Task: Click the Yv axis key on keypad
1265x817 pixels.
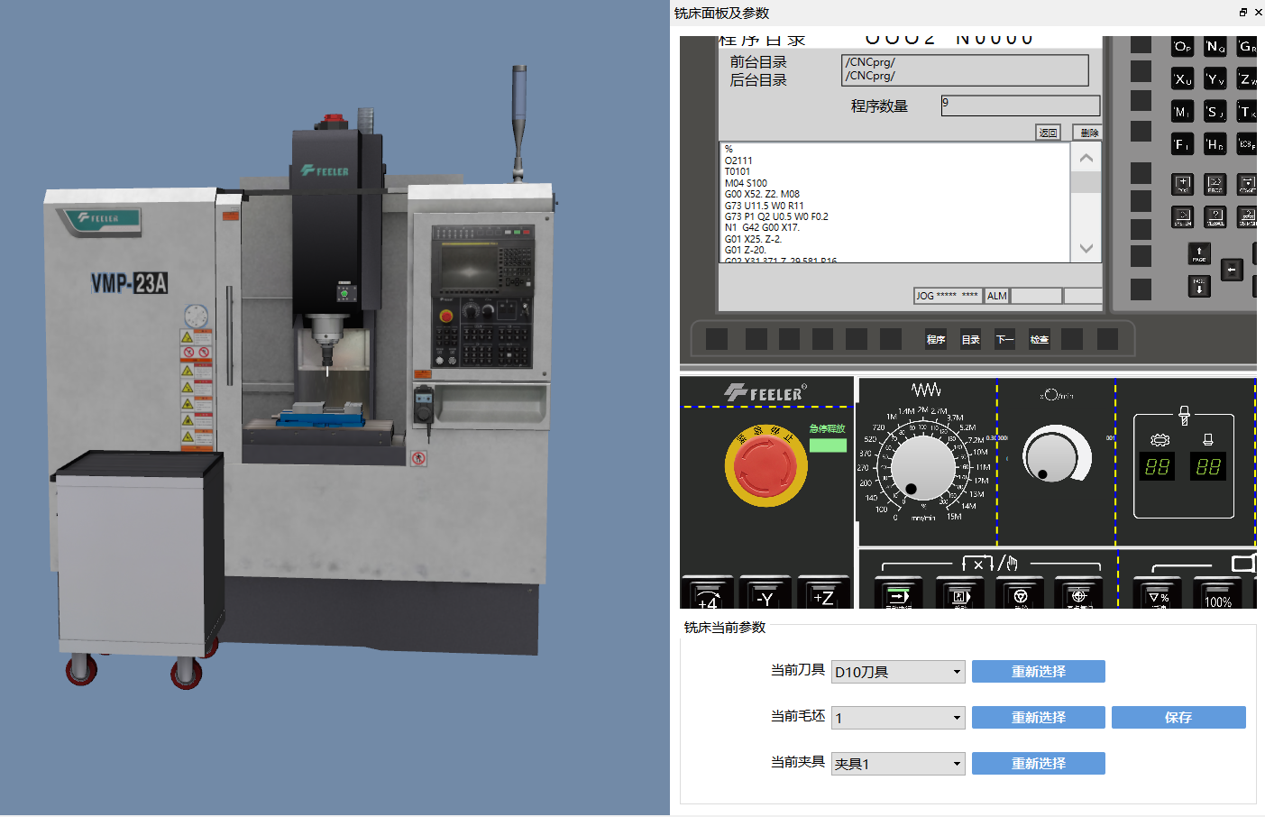Action: click(1215, 78)
